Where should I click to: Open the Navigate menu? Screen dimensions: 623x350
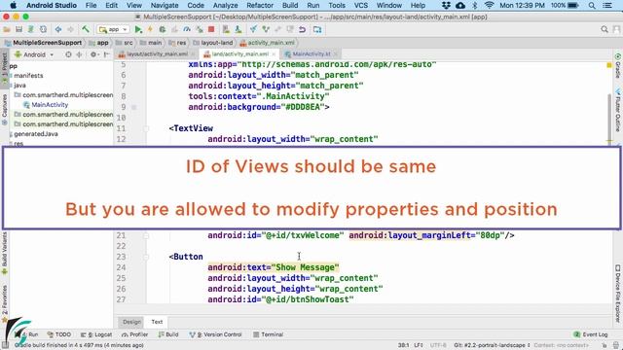[x=165, y=5]
